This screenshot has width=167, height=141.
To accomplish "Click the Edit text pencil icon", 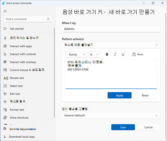I will (x=5, y=94).
